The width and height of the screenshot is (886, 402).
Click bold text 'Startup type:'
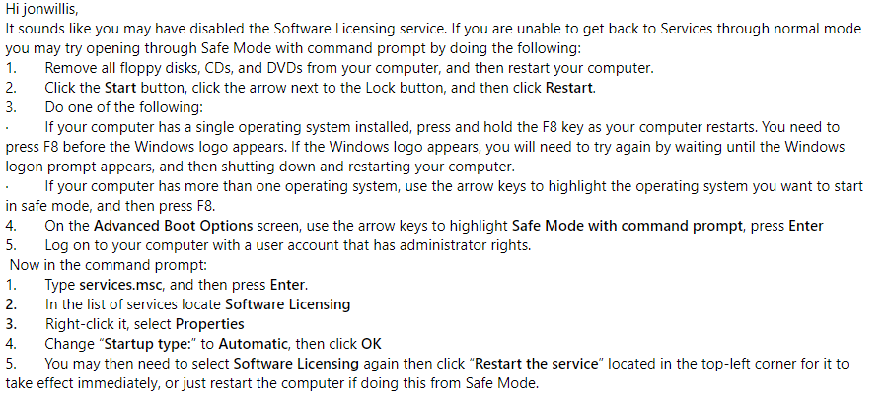[142, 344]
